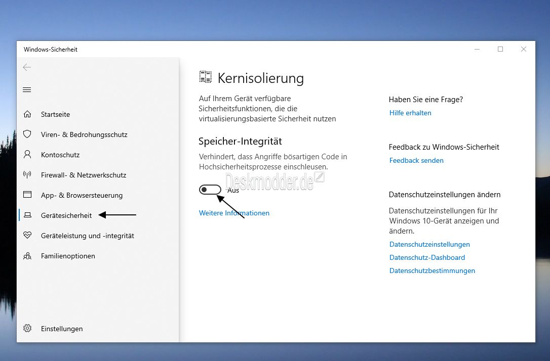
Task: Open Firewall- & Netzwerkschutz section
Action: (x=84, y=175)
